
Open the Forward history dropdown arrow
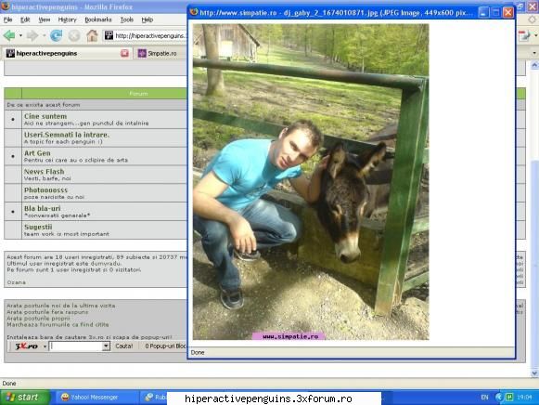point(44,35)
